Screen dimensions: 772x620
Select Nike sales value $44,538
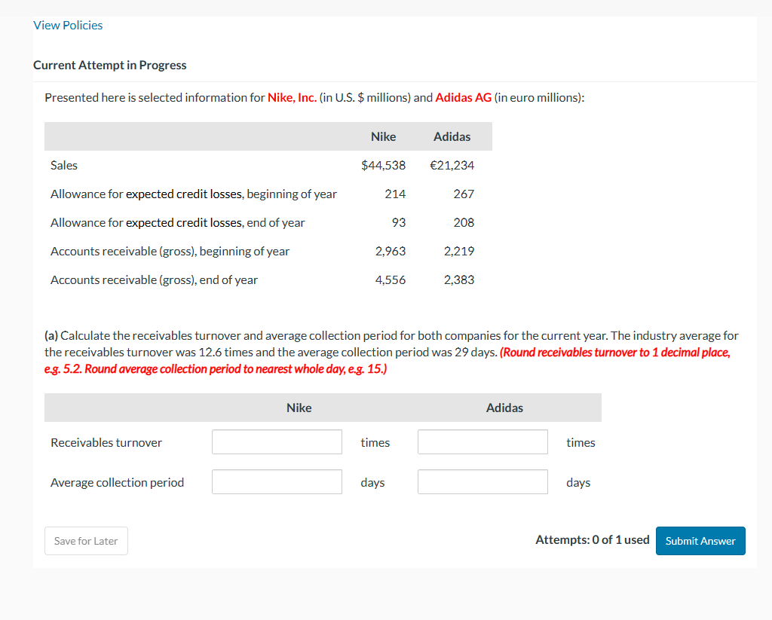click(383, 165)
